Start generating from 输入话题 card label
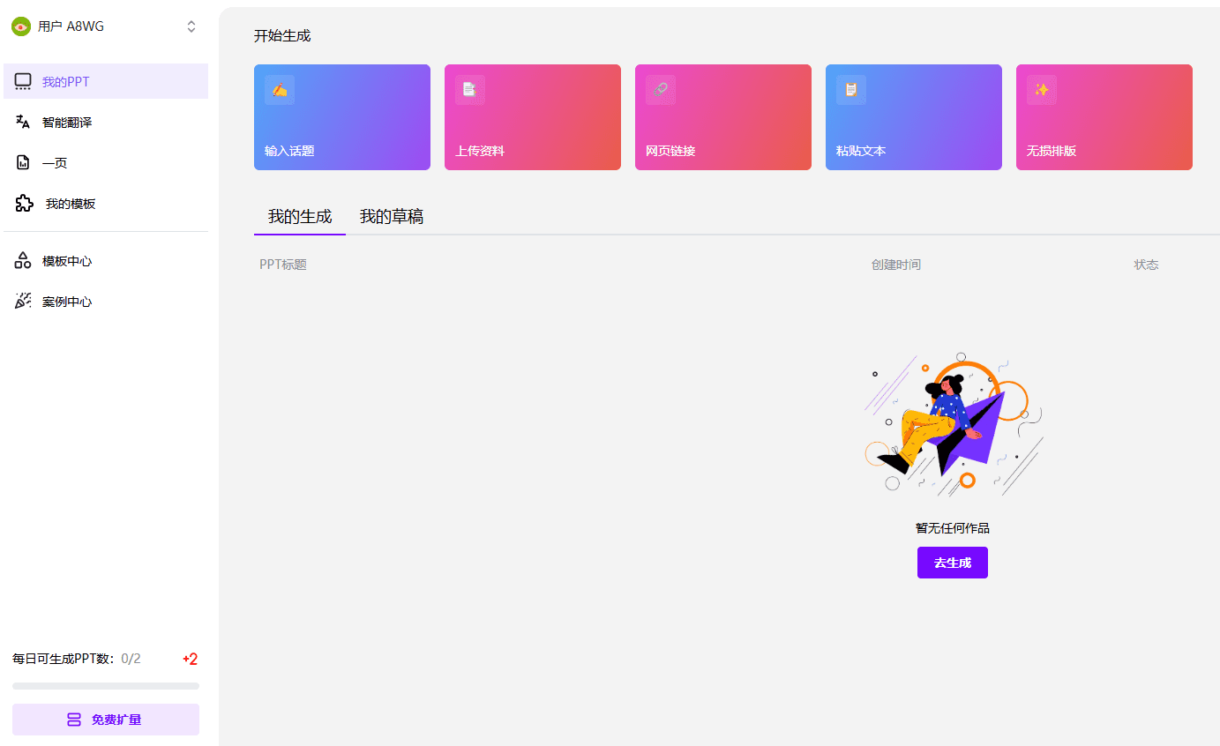 coord(289,151)
